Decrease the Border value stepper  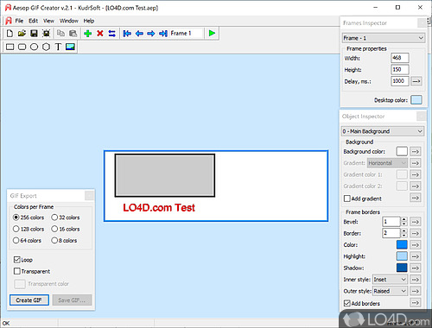point(404,236)
